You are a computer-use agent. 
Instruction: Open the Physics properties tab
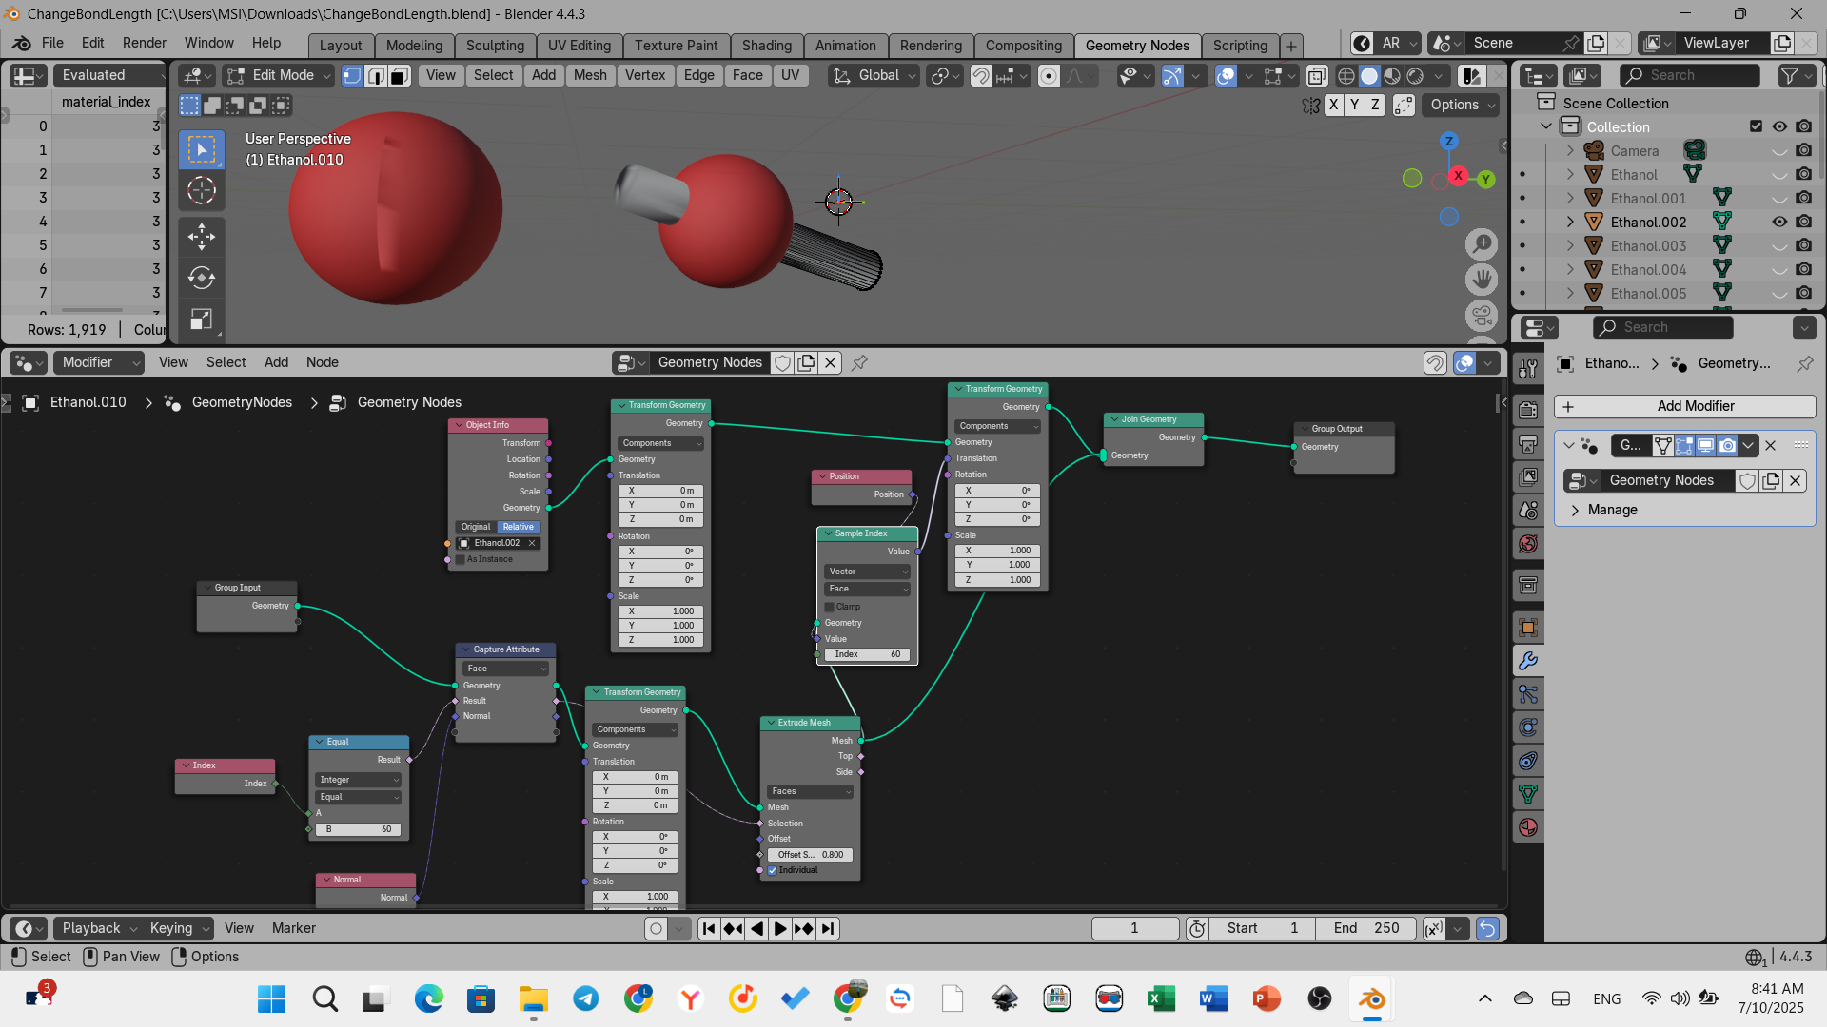point(1528,727)
